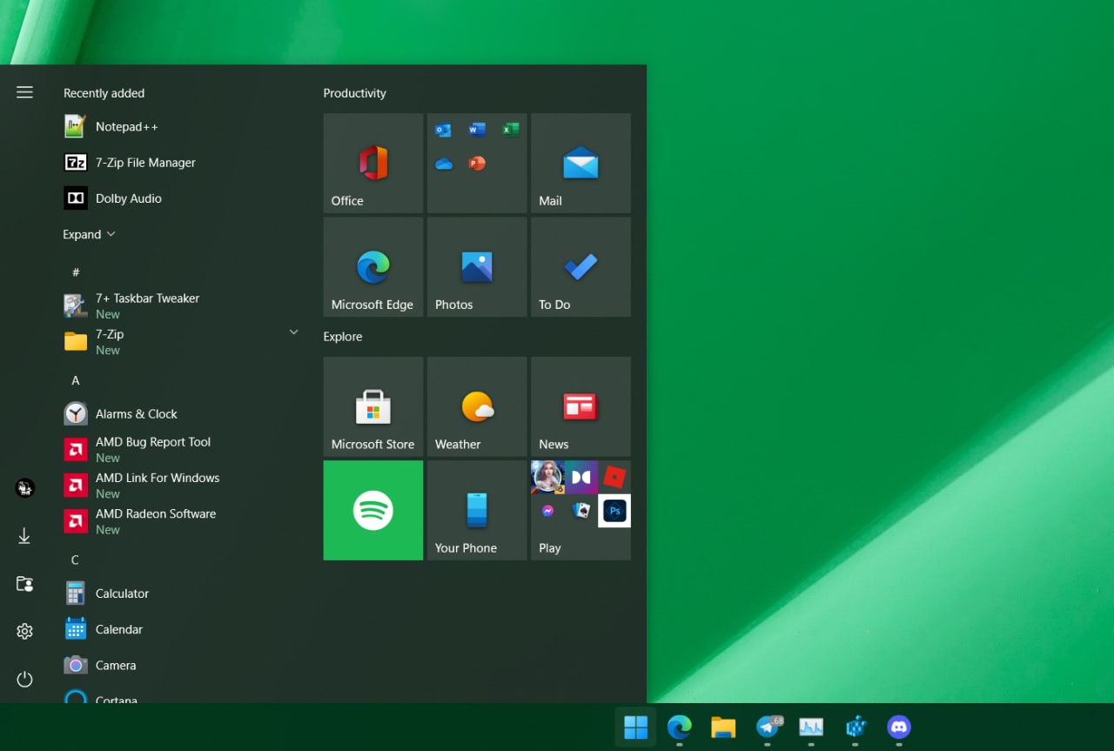Open File Explorer from taskbar
The width and height of the screenshot is (1114, 751).
click(723, 727)
